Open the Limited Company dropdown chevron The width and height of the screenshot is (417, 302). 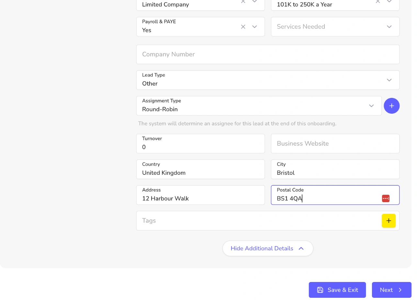point(255,2)
